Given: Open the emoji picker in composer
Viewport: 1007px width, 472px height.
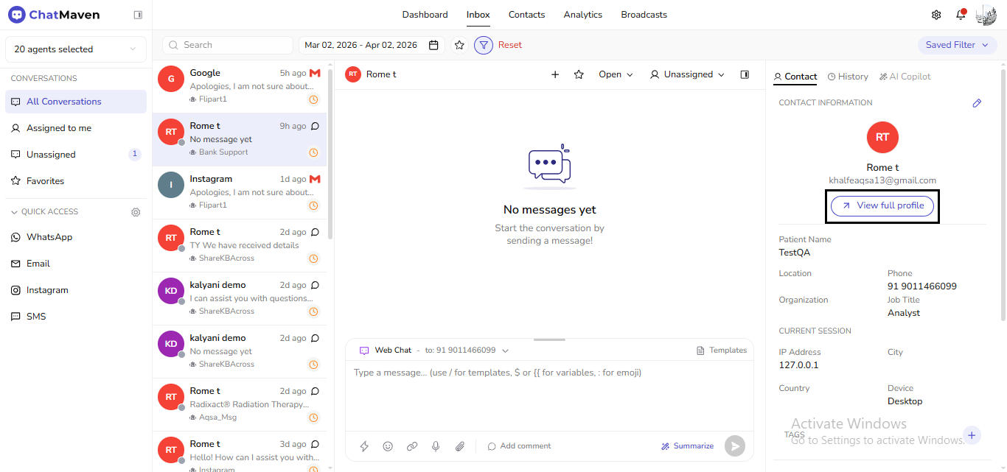Looking at the screenshot, I should 388,445.
